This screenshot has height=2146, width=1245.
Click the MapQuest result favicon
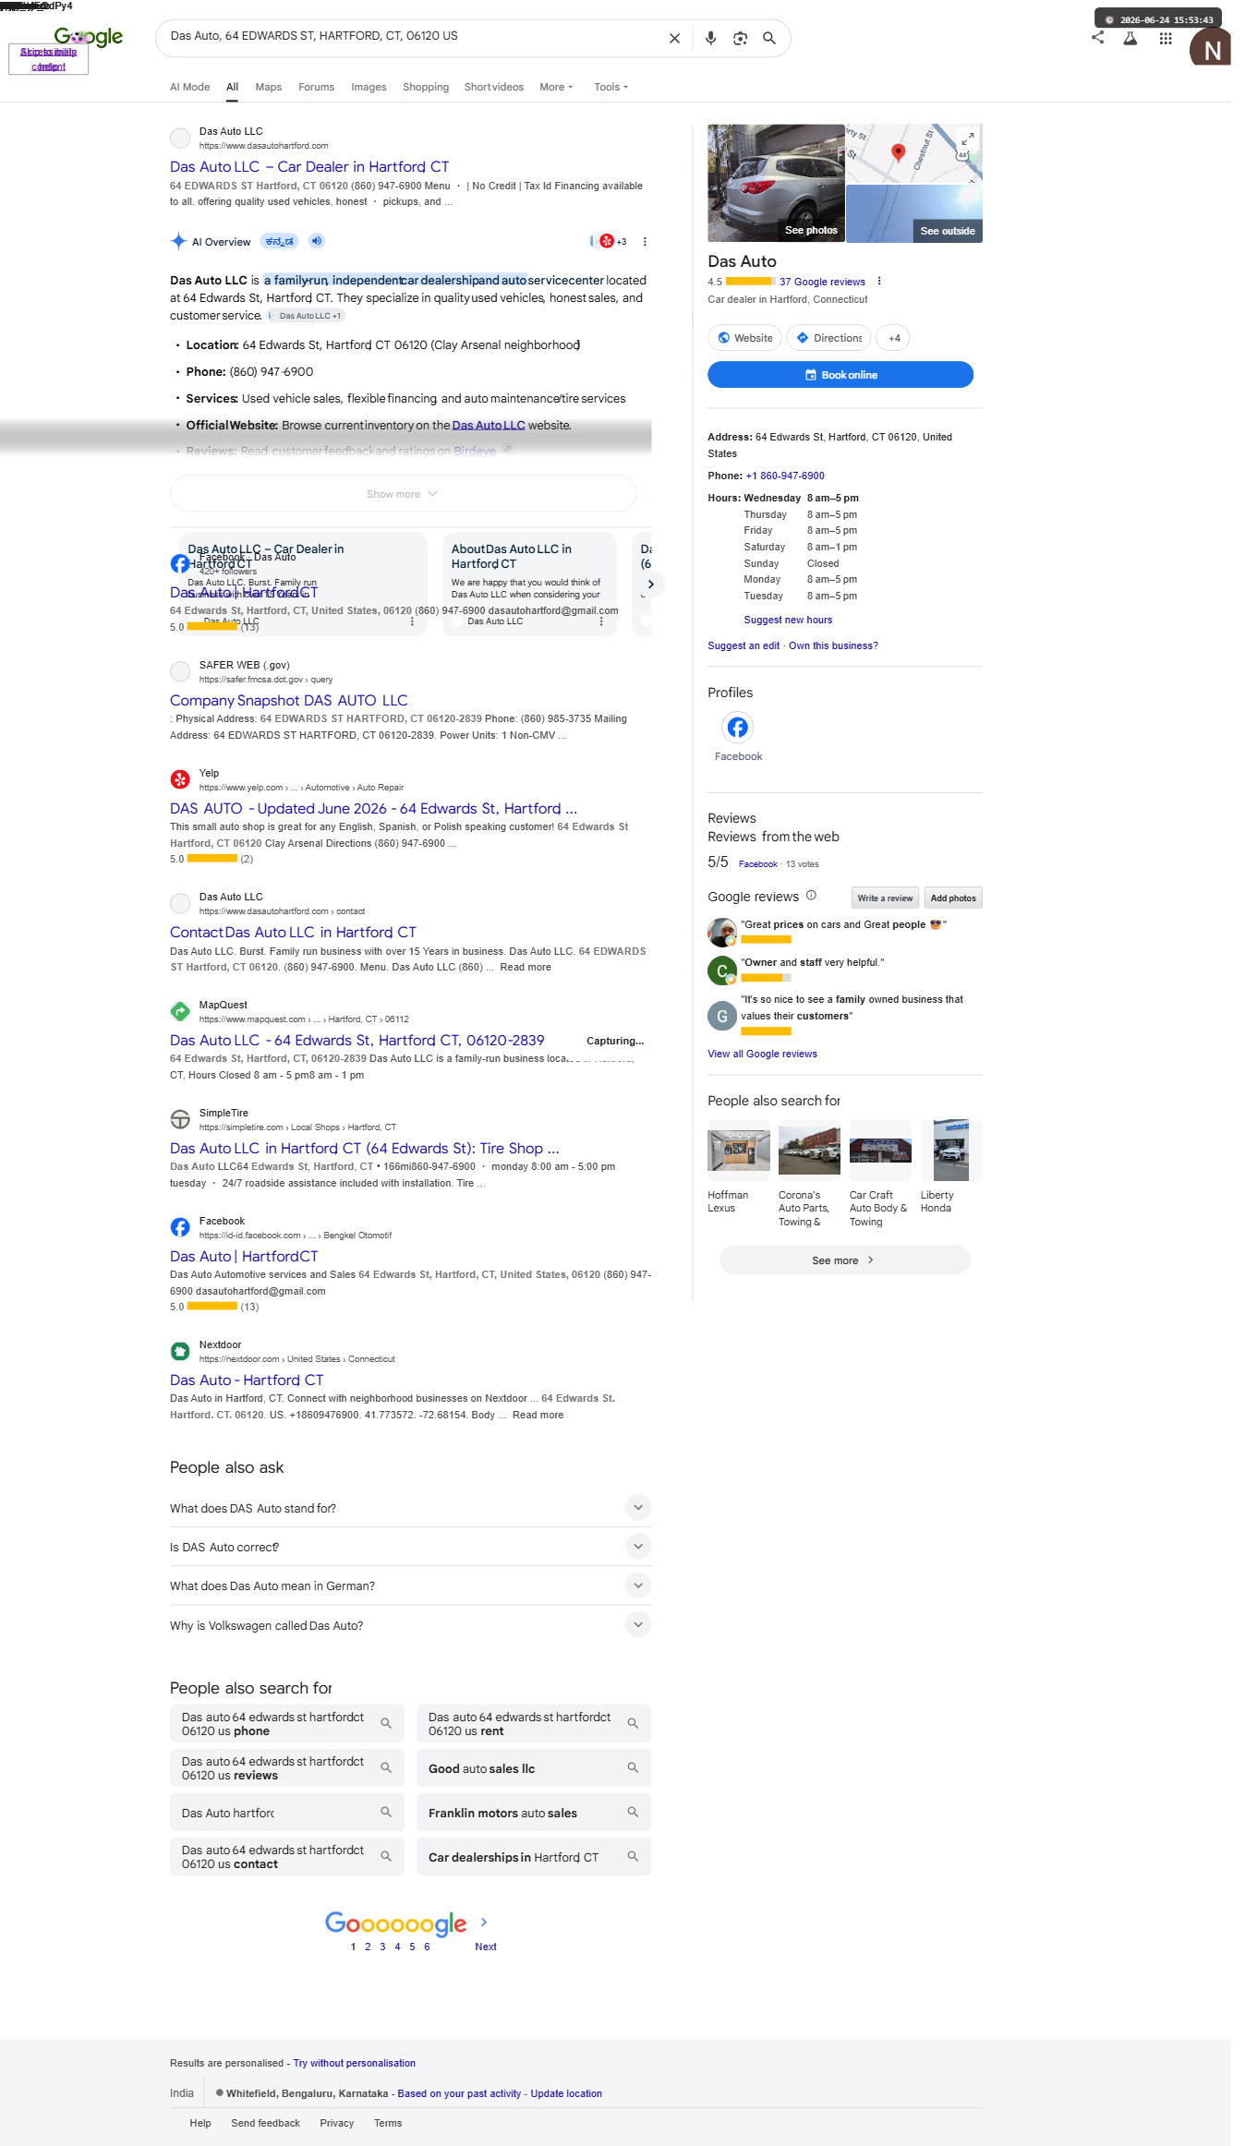(x=180, y=1011)
